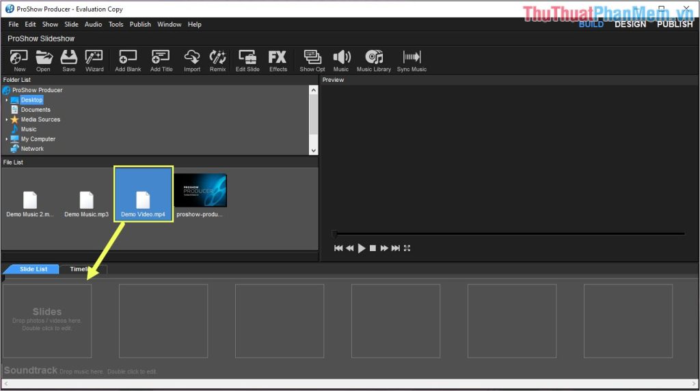Play the preview
Image resolution: width=700 pixels, height=391 pixels.
point(362,248)
